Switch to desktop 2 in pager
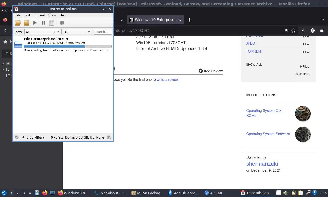This screenshot has height=197, width=328. click(x=18, y=193)
